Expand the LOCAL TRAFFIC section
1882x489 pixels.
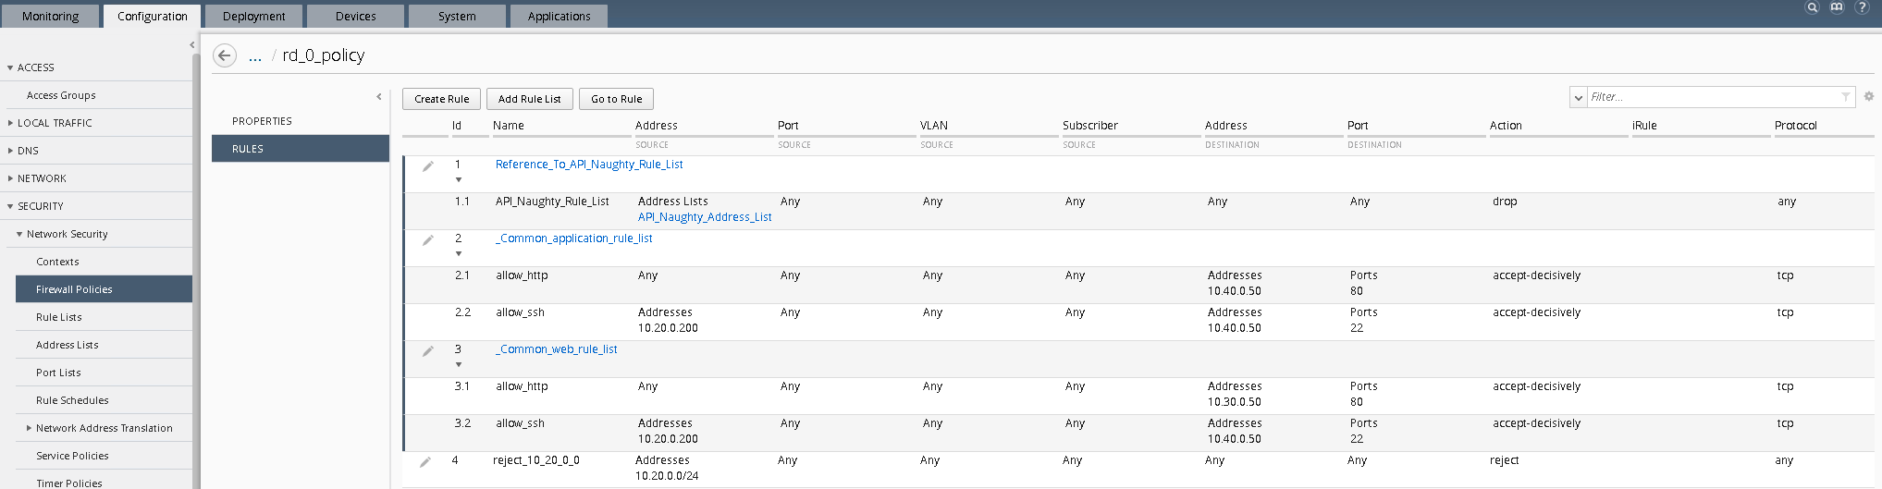coord(55,123)
